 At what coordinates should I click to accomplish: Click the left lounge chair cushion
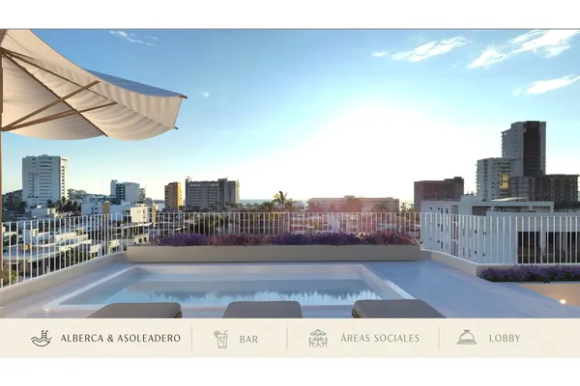click(134, 310)
